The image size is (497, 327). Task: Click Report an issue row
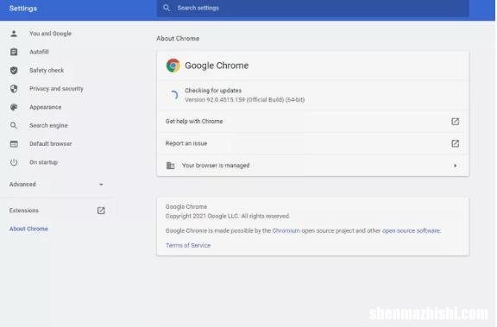pyautogui.click(x=312, y=143)
